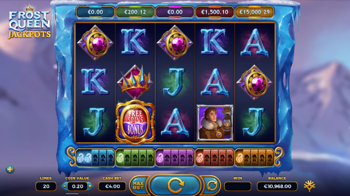
Task: Click the purple lock collection panel
Action: (x=175, y=158)
